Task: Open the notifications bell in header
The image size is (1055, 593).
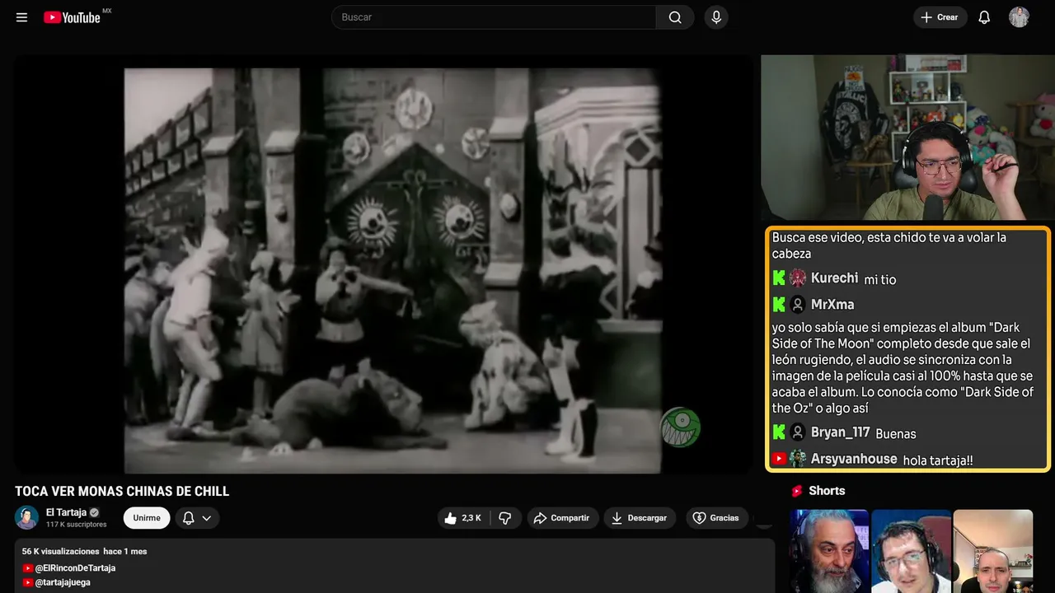Action: (984, 17)
